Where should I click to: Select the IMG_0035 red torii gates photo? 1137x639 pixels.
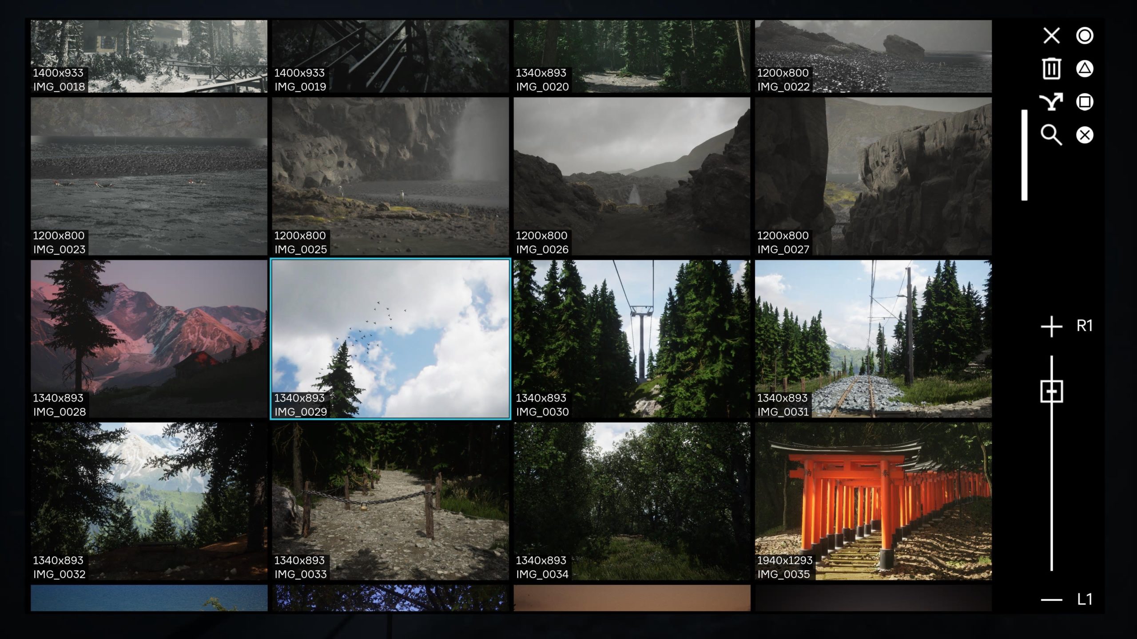tap(873, 501)
